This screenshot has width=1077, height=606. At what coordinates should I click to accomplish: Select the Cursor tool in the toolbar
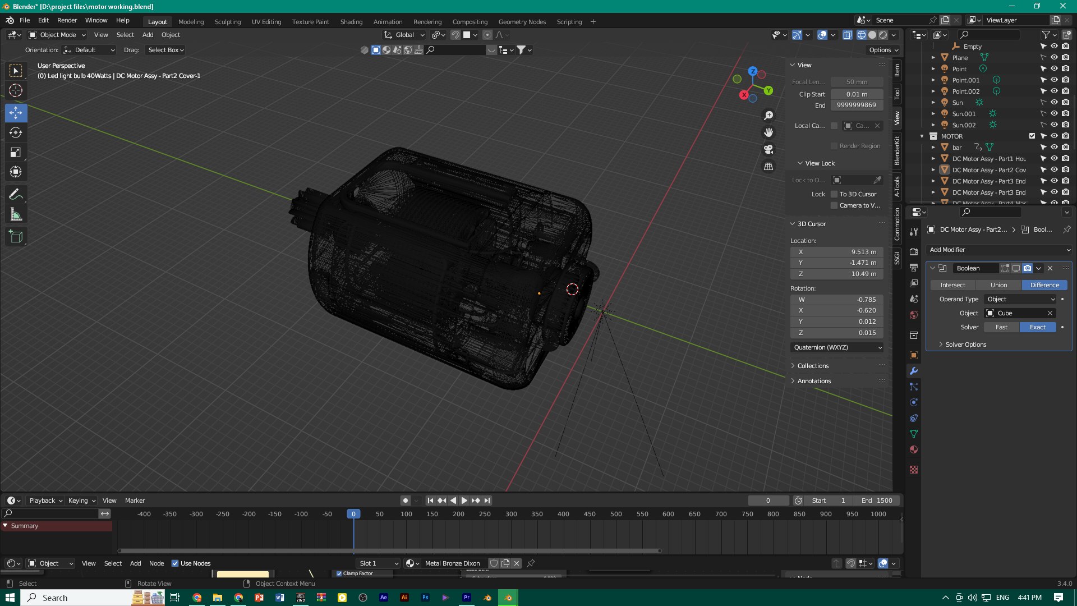click(x=16, y=90)
